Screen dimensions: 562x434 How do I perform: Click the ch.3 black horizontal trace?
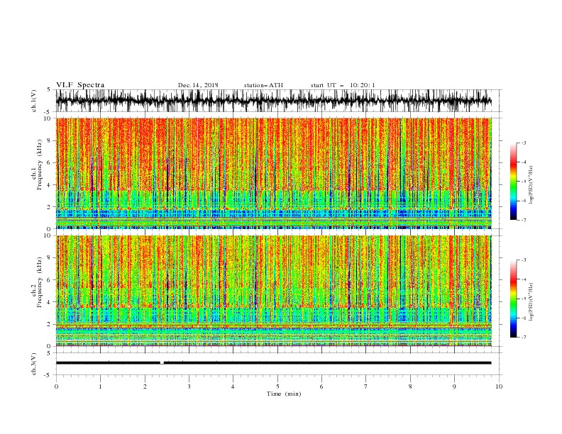[x=273, y=363]
